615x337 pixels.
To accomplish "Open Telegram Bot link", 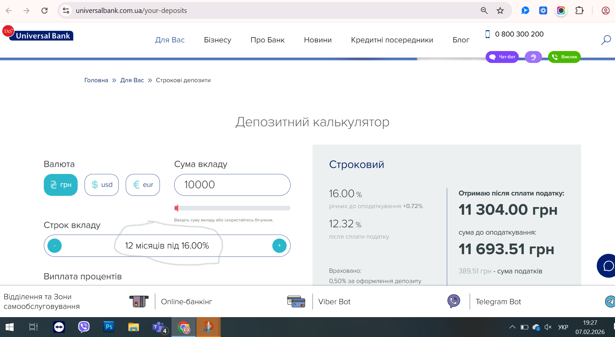I will pyautogui.click(x=498, y=302).
